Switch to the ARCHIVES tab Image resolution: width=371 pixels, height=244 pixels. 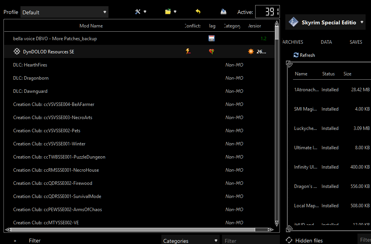(x=293, y=42)
